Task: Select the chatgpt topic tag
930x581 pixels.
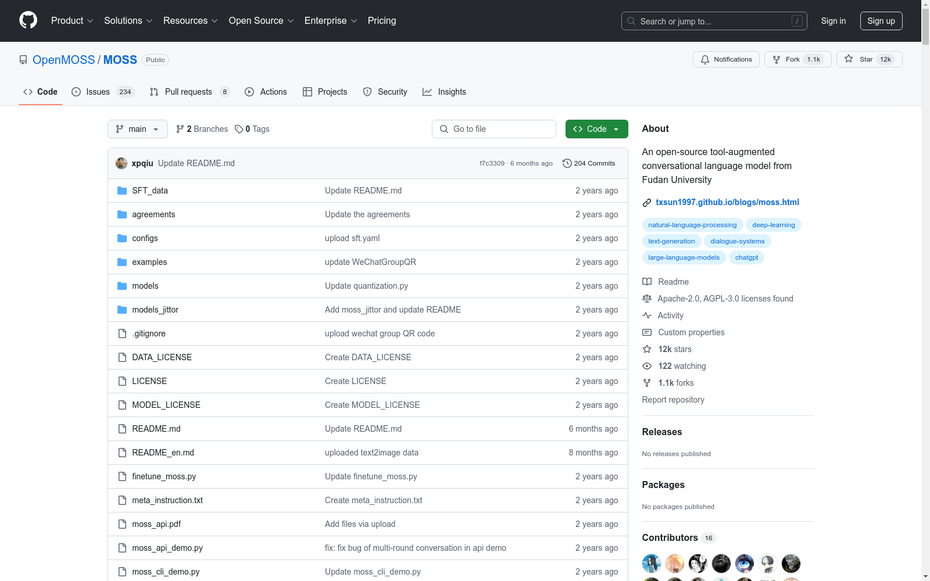Action: click(746, 257)
